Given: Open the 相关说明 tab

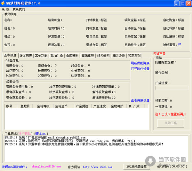Looking at the screenshot, I should click(103, 56).
